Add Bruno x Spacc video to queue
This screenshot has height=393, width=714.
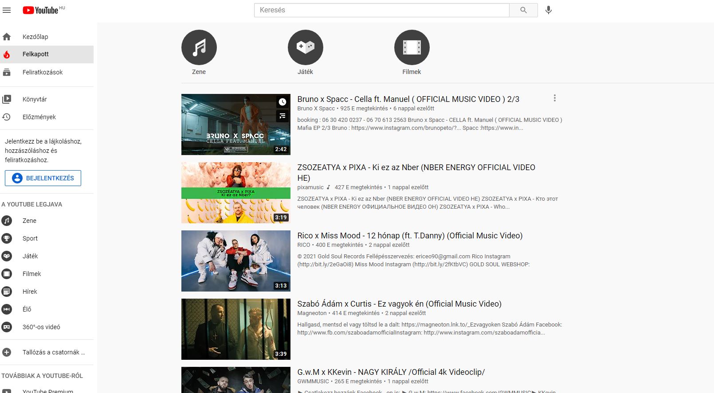[x=282, y=116]
